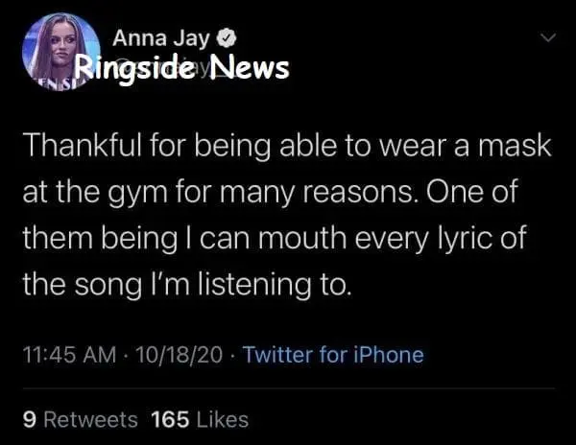
Task: Click the blue verified badge beside Anna Jay
Action: (x=228, y=39)
